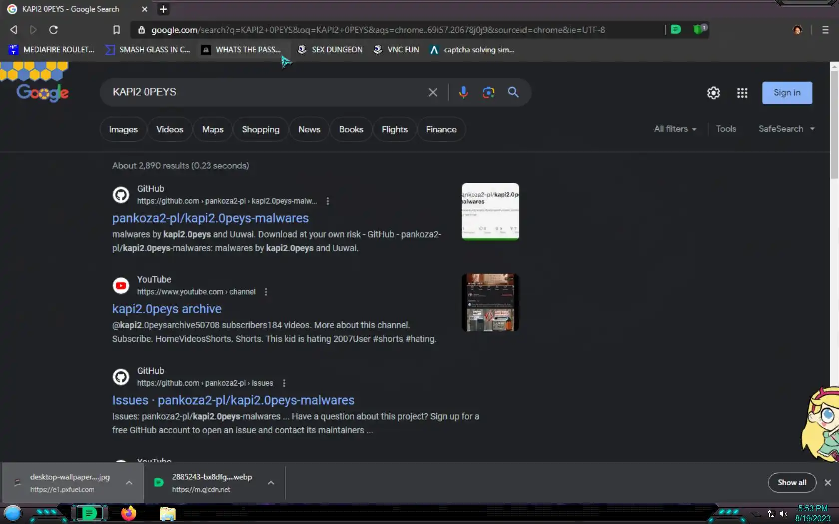
Task: Open the Issues · pankoza2-pl/kapi2.0peys-malwares link
Action: (x=233, y=400)
